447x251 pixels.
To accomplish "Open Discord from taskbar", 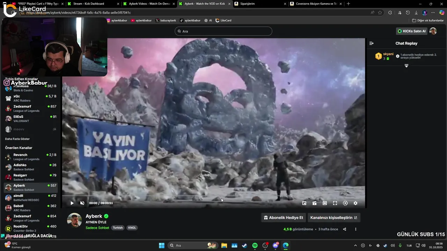I will pos(276,245).
